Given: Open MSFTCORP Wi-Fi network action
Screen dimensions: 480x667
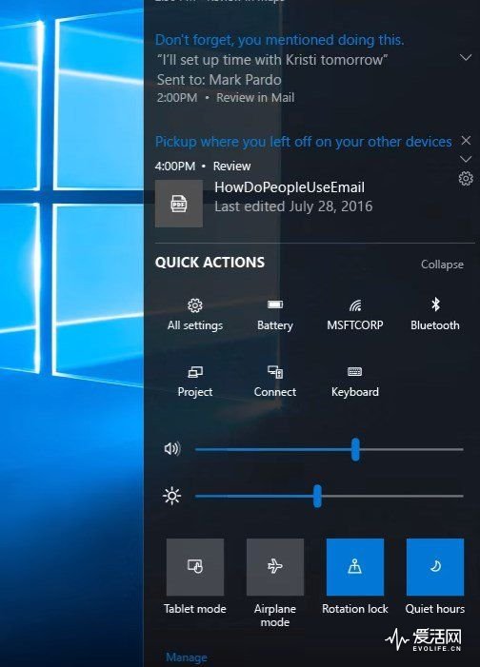Looking at the screenshot, I should (x=355, y=305).
